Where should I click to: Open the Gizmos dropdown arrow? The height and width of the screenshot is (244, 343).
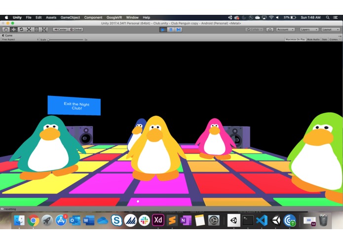pos(340,40)
